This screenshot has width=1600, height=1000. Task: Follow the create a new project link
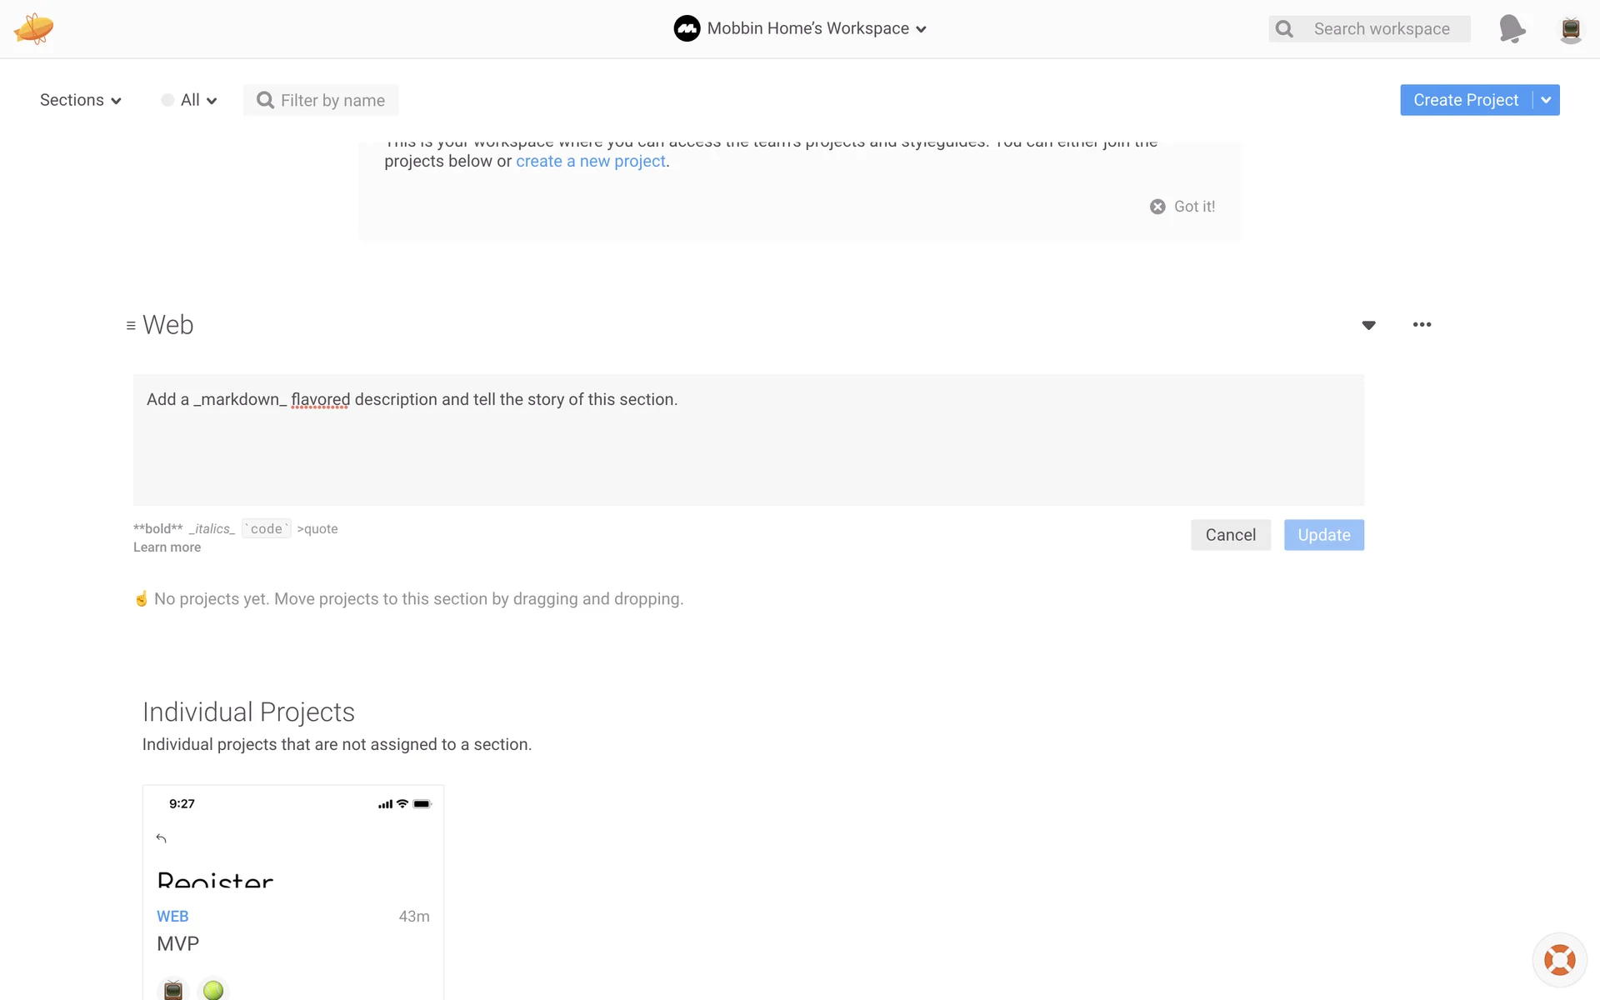(590, 162)
